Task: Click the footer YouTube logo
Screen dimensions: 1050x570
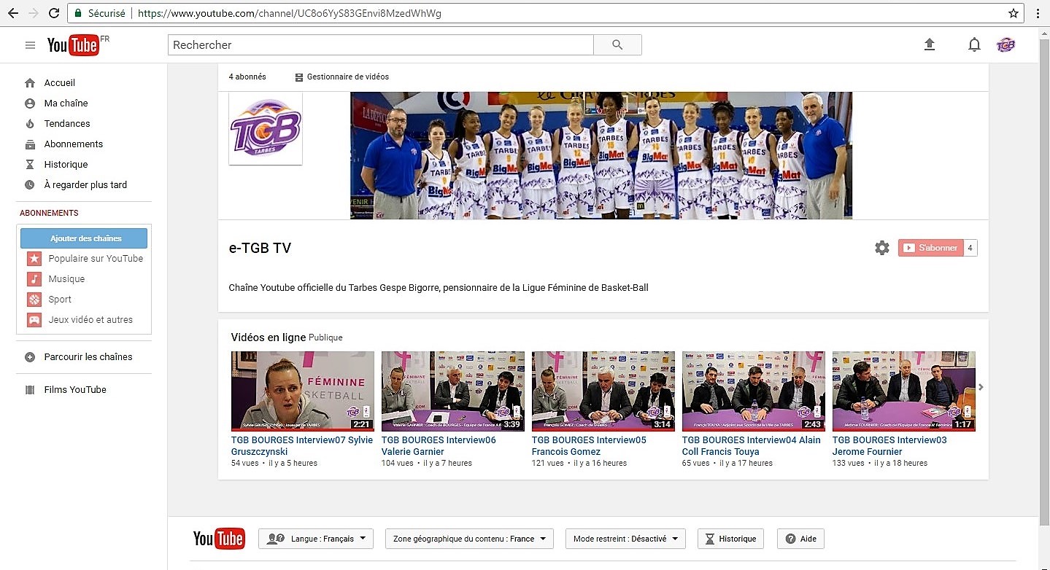Action: (x=219, y=539)
